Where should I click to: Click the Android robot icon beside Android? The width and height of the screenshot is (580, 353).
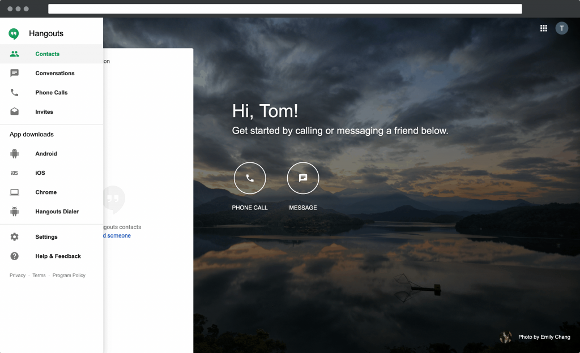tap(14, 154)
